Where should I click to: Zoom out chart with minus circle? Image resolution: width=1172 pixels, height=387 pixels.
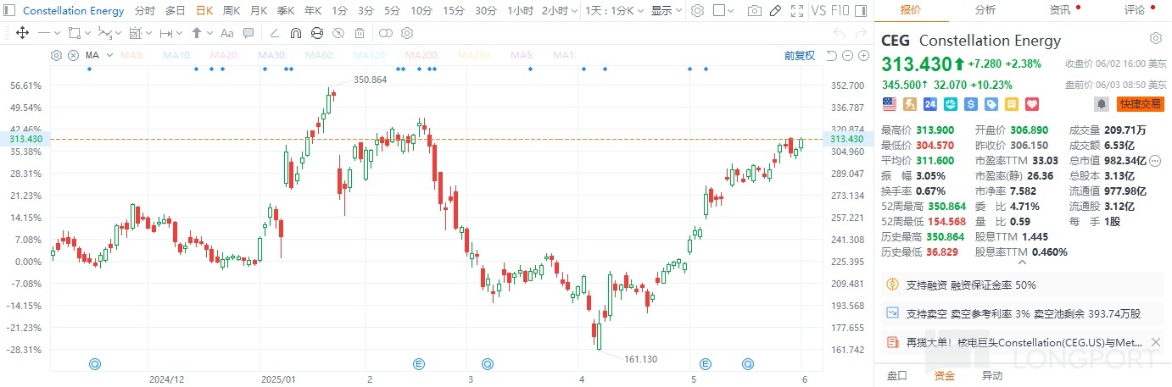(847, 55)
